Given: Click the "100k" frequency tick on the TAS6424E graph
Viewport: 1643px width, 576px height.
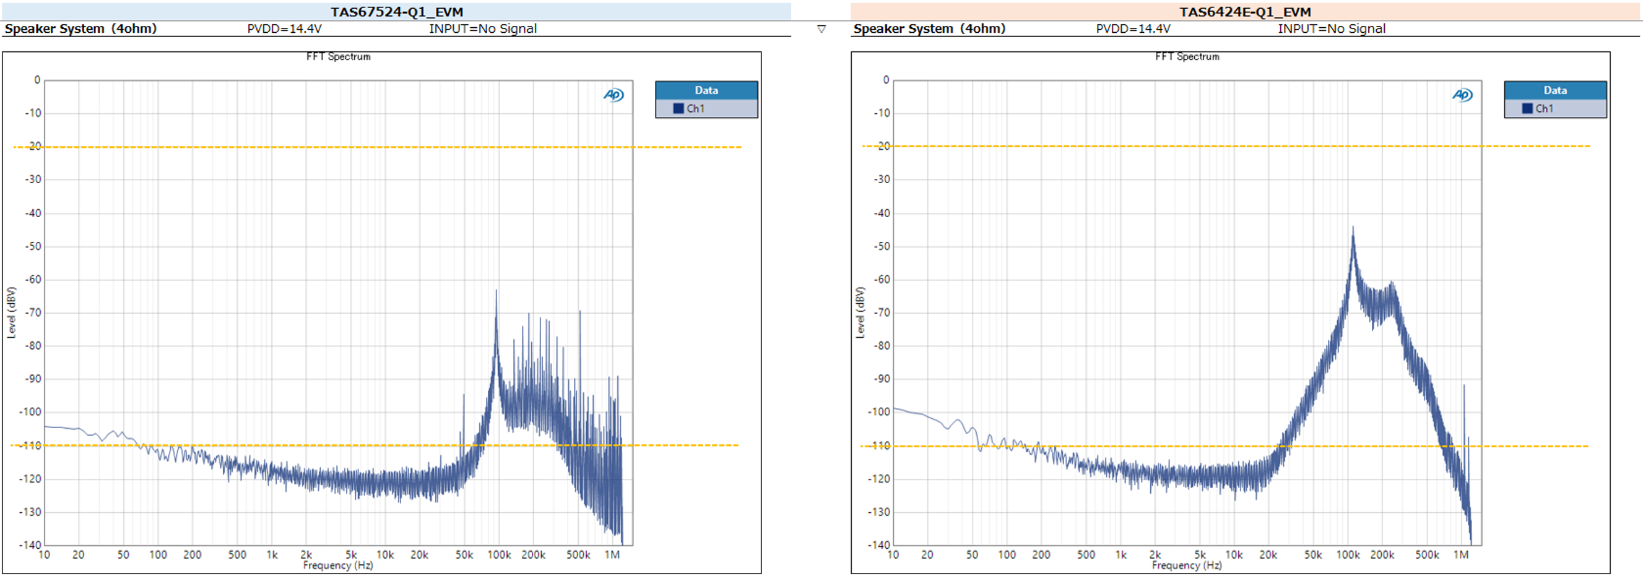Looking at the screenshot, I should 1348,555.
